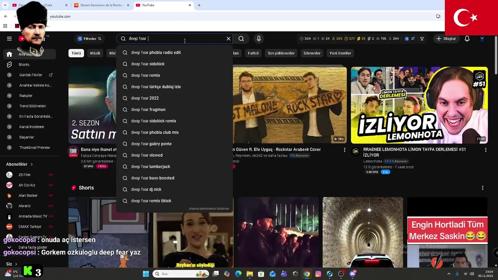498x280 pixels.
Task: Click the magnifier search submit button
Action: 241,38
